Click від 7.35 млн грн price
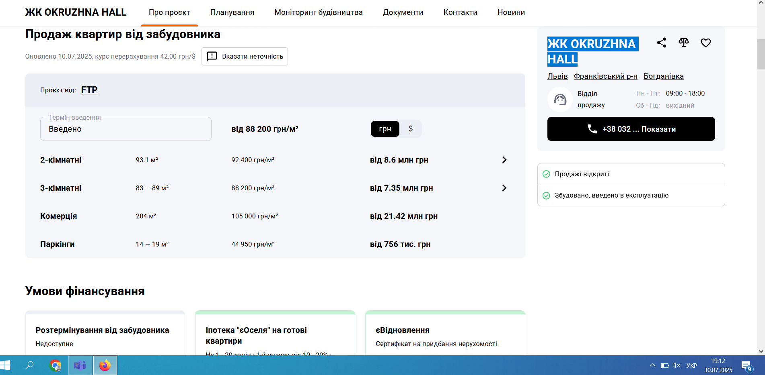 [401, 188]
